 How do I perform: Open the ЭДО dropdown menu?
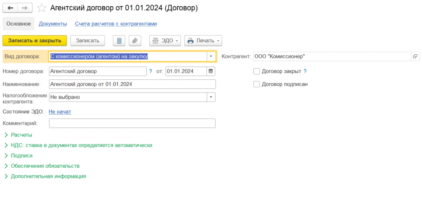pyautogui.click(x=165, y=40)
